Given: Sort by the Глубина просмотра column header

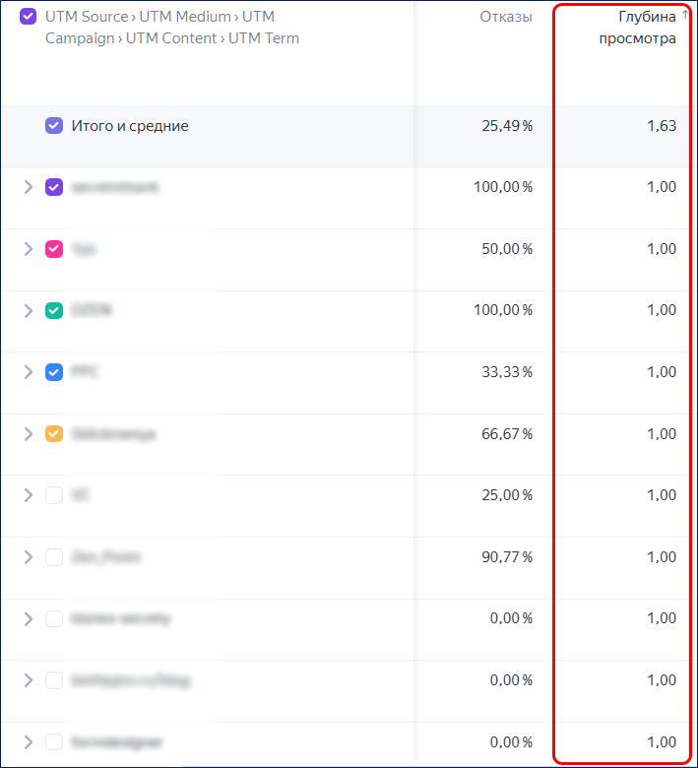Looking at the screenshot, I should tap(638, 28).
